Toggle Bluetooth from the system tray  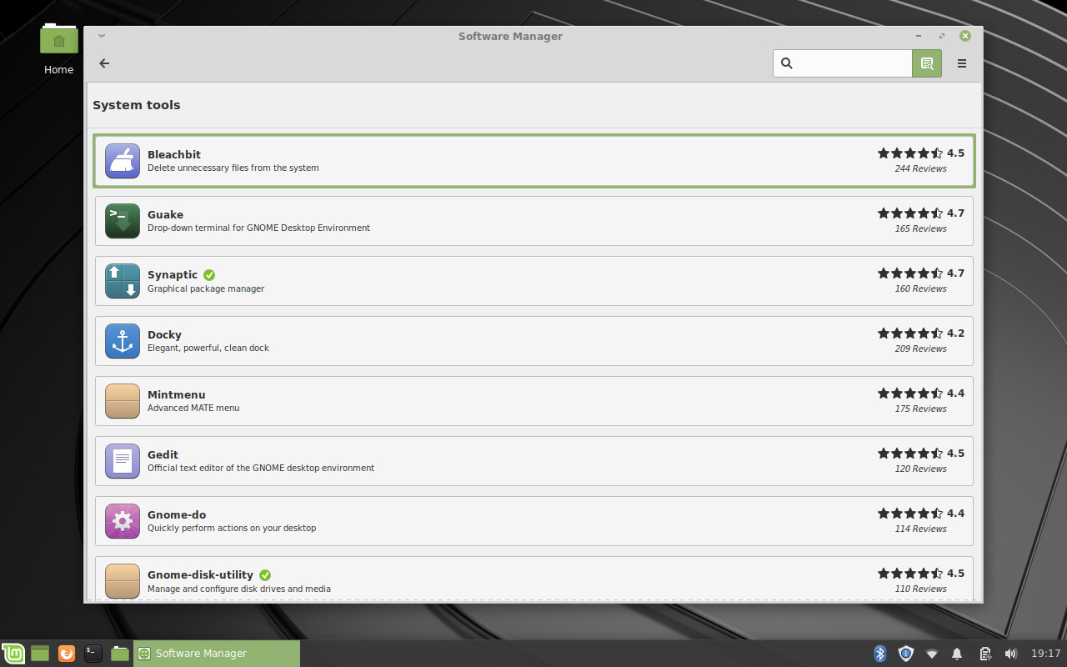point(879,653)
